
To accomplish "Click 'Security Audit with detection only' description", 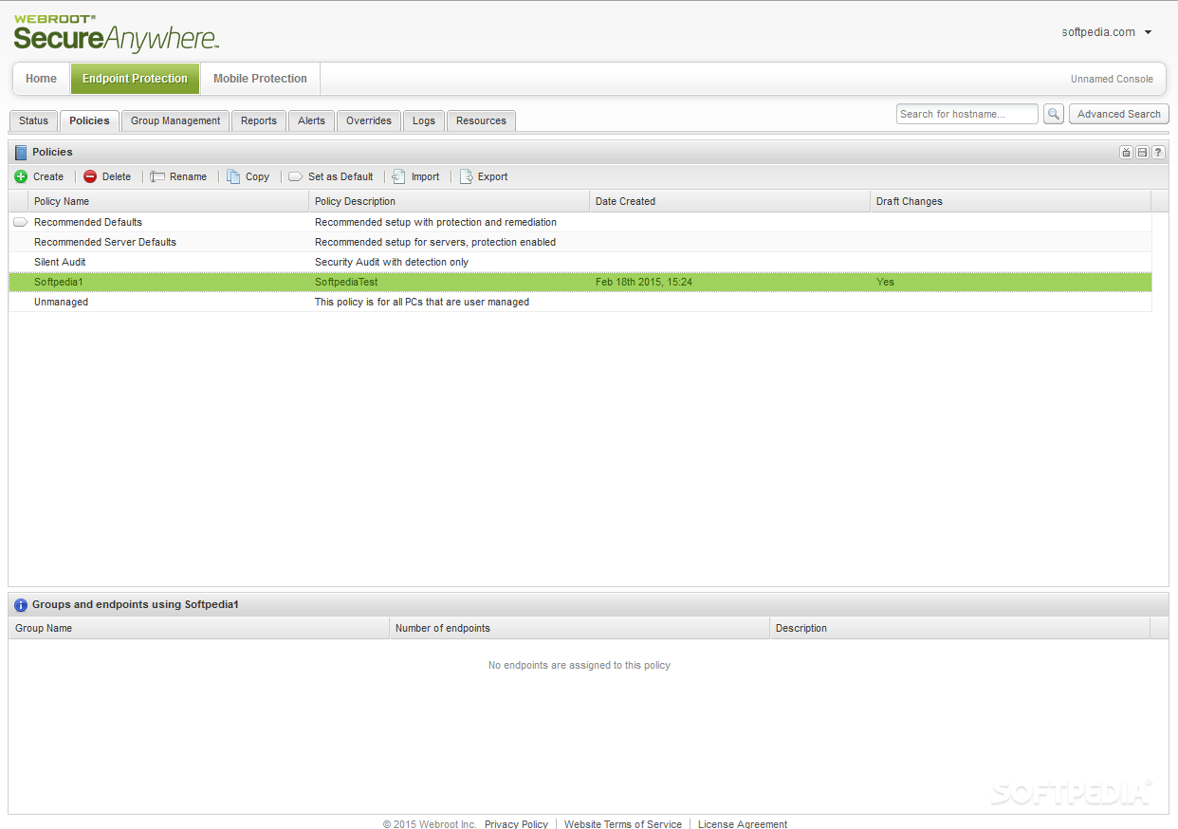I will 392,262.
